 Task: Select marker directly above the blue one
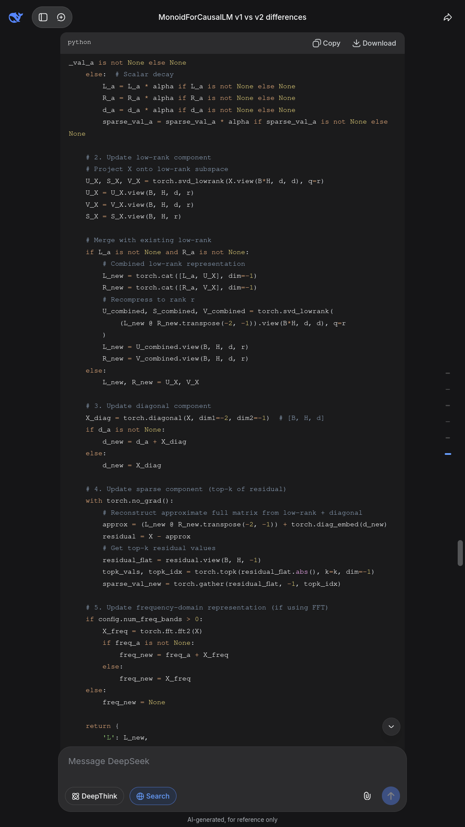[448, 438]
